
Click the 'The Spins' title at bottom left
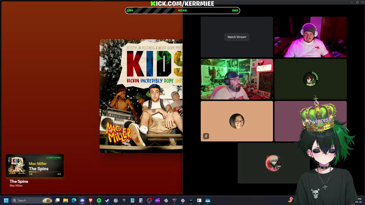(19, 181)
